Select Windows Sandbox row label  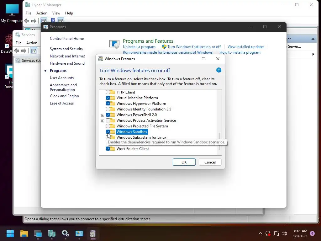click(132, 132)
